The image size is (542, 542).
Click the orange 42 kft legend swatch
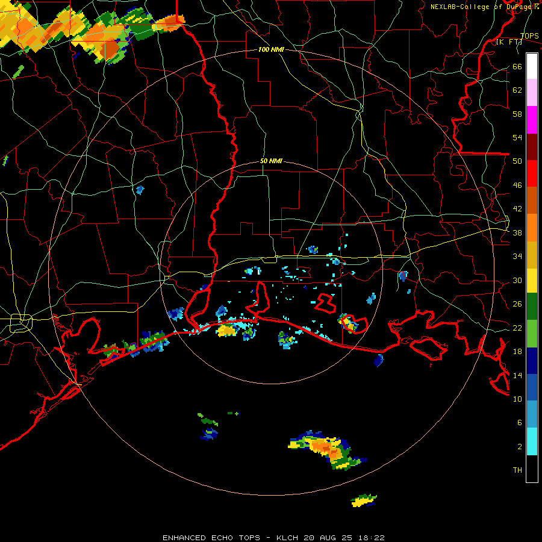click(532, 228)
